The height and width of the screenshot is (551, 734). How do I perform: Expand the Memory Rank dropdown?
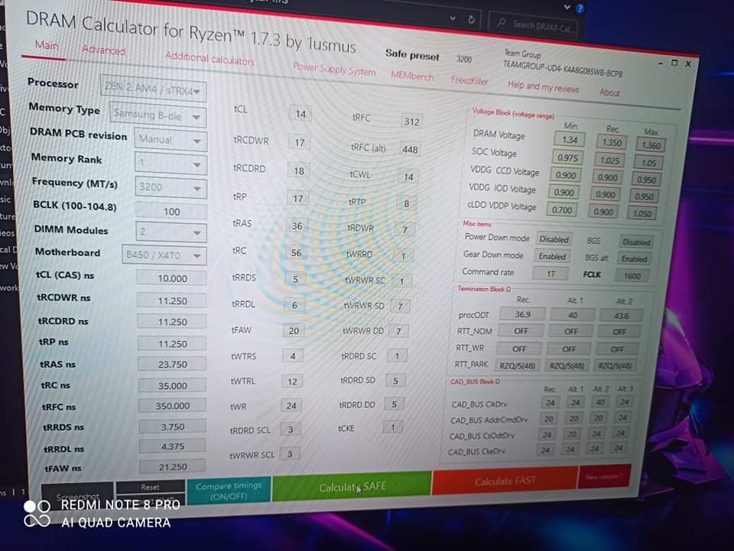[171, 164]
